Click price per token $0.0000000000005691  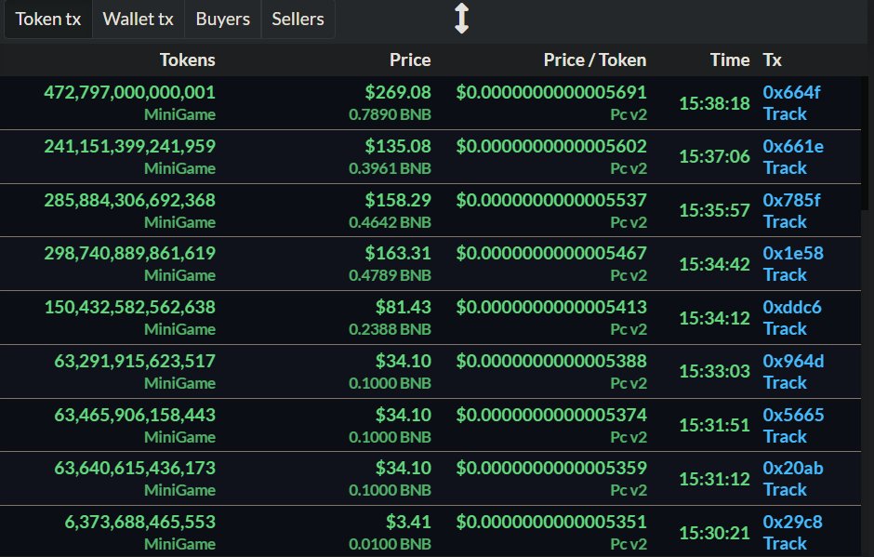pos(551,92)
